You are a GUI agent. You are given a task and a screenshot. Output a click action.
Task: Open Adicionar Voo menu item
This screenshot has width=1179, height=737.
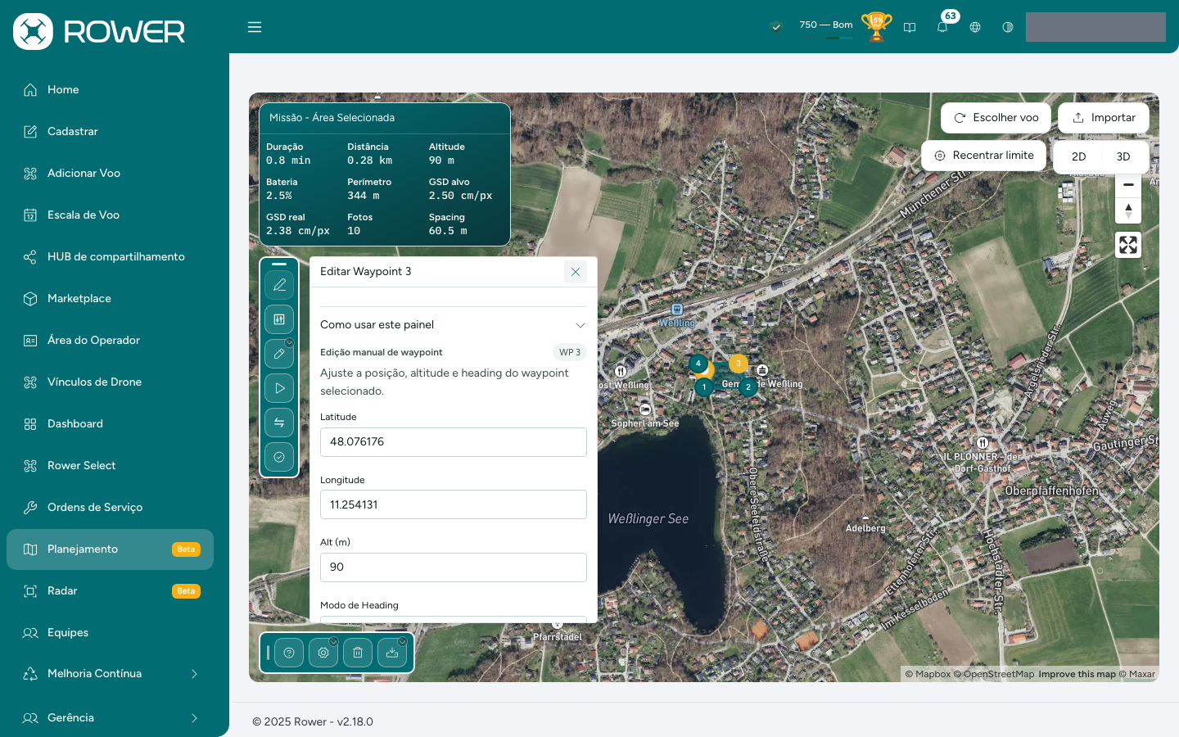110,174
